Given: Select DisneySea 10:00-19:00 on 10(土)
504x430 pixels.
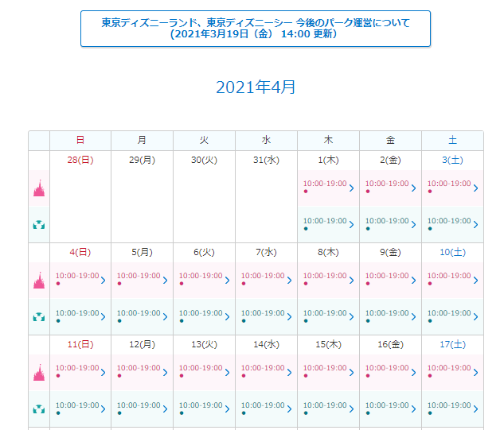Looking at the screenshot, I should pos(449,313).
